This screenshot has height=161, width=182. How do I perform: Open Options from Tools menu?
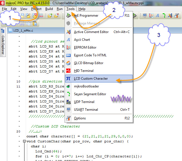tap(99, 118)
